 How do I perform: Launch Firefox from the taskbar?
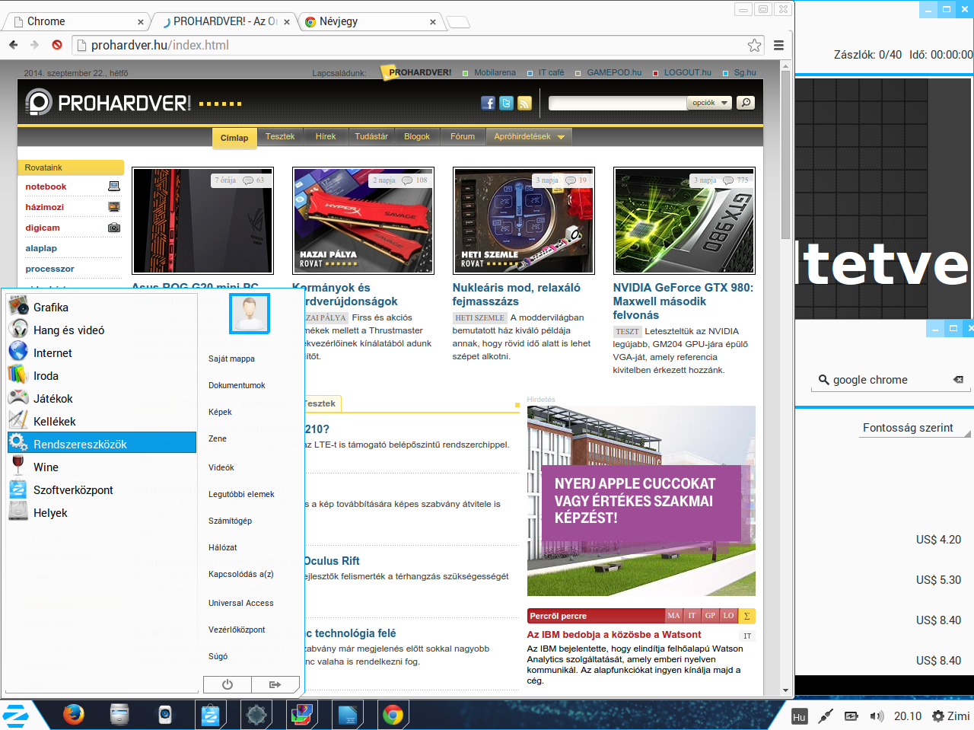74,715
